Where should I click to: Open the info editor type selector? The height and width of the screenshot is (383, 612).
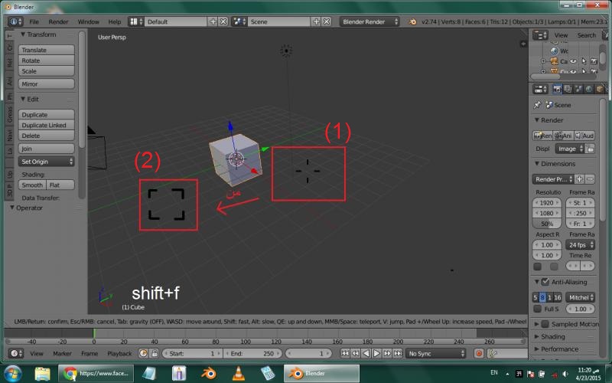point(15,21)
